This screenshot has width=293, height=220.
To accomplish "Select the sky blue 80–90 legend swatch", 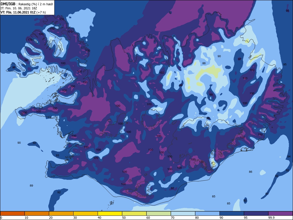I will [x=207, y=214].
